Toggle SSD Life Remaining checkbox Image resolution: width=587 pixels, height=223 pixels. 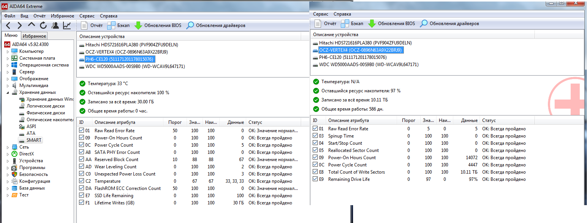click(x=82, y=196)
